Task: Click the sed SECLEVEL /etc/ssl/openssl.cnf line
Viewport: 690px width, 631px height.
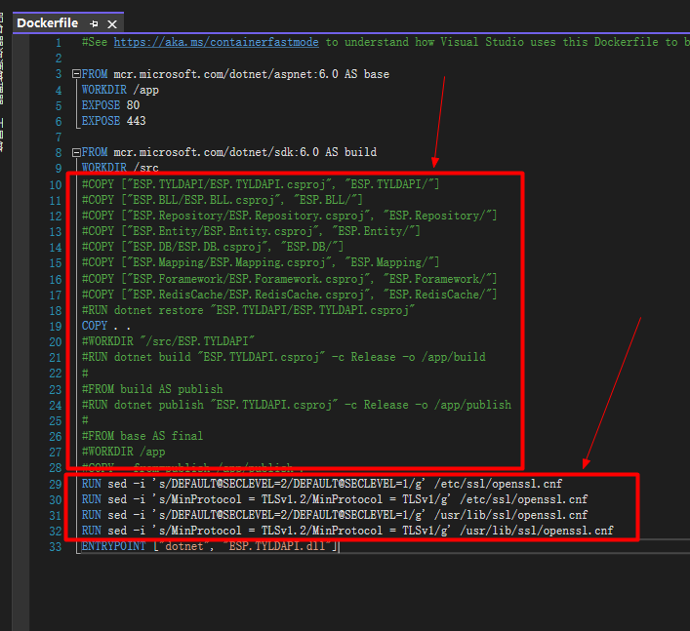Action: (x=322, y=484)
